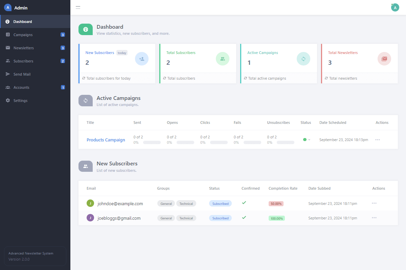Viewport: 406px width, 270px height.
Task: Click the New Subscribers add-person icon
Action: coord(141,59)
